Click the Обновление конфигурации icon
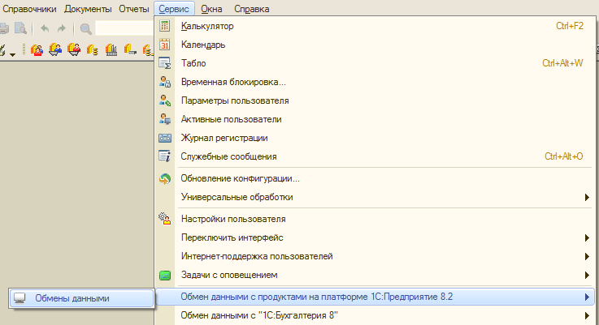This screenshot has height=325, width=599. 165,178
